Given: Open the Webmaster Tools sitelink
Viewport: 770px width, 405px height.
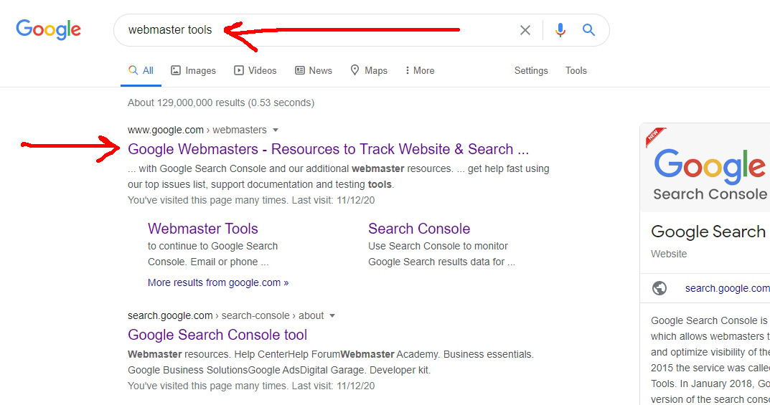Looking at the screenshot, I should click(203, 229).
